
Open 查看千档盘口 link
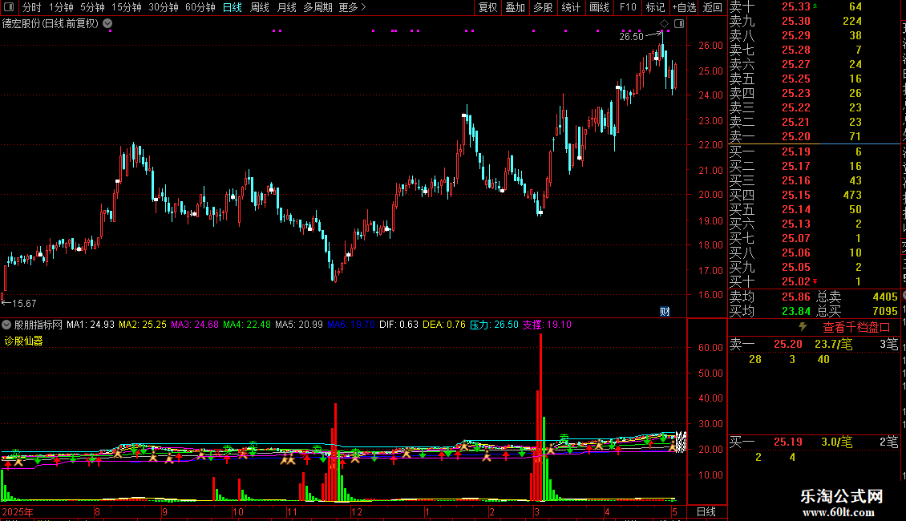click(x=856, y=328)
